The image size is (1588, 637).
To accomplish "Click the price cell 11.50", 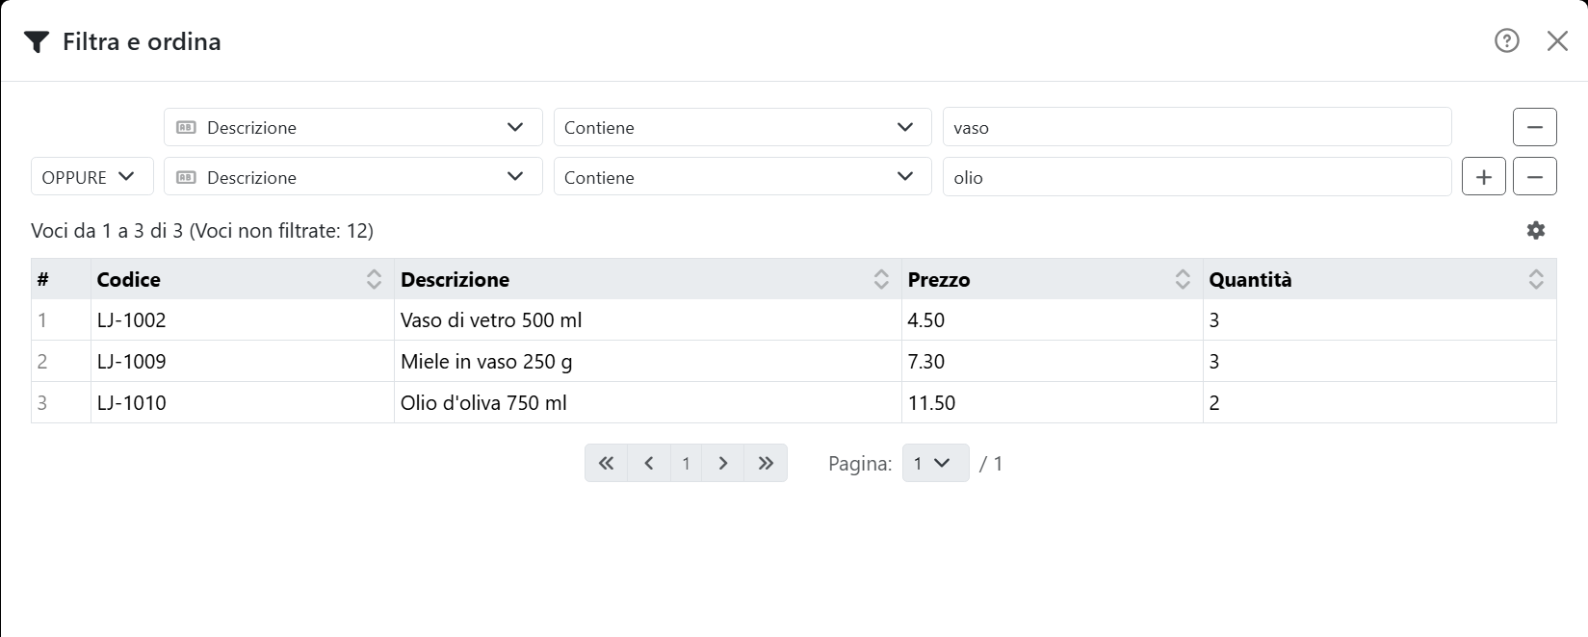I will [1053, 403].
